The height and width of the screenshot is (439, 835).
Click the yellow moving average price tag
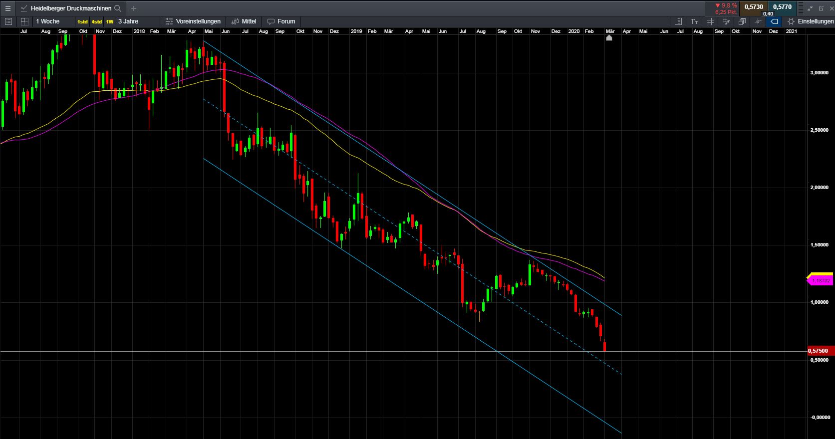pos(821,274)
